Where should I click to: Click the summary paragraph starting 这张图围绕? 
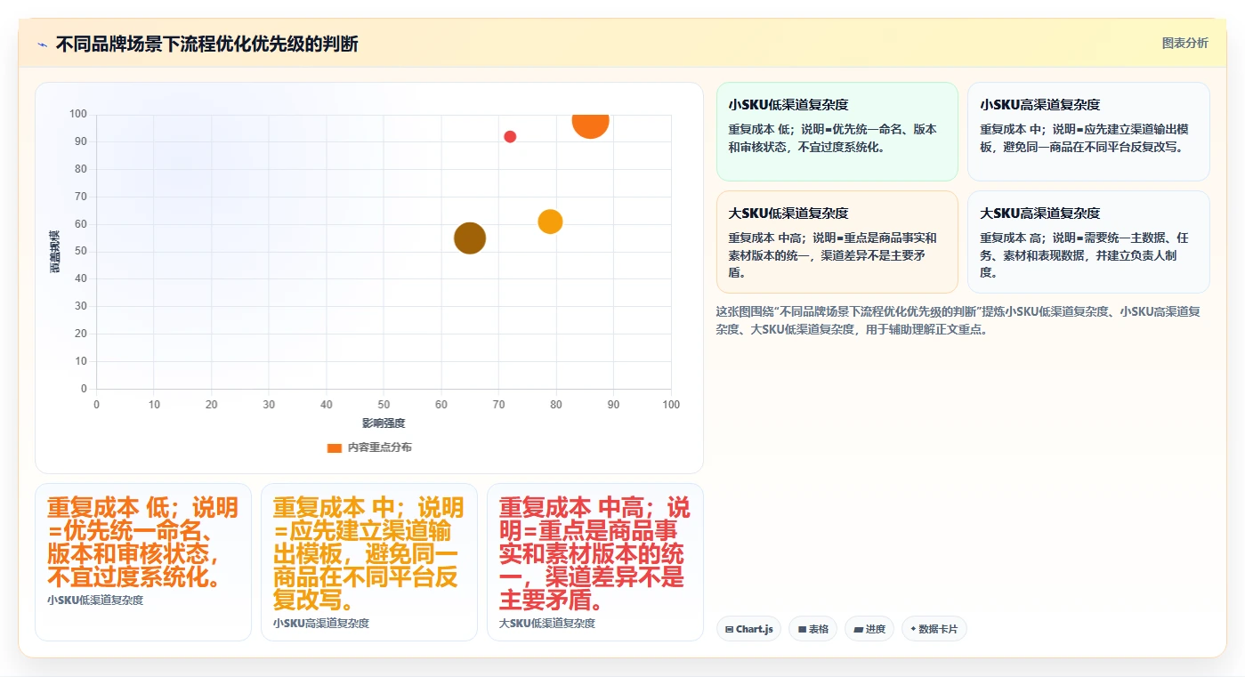pos(958,320)
